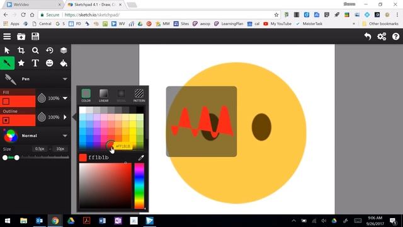Open the Clipart face tool
This screenshot has width=403, height=227.
pyautogui.click(x=50, y=63)
